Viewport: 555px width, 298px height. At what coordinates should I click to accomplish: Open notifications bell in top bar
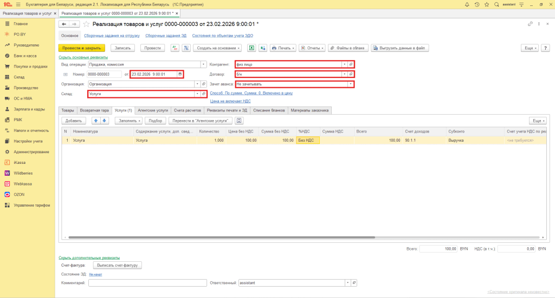tap(467, 4)
